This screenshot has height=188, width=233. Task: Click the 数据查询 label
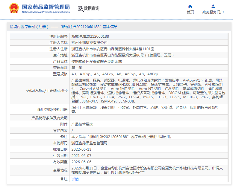tap(92, 9)
